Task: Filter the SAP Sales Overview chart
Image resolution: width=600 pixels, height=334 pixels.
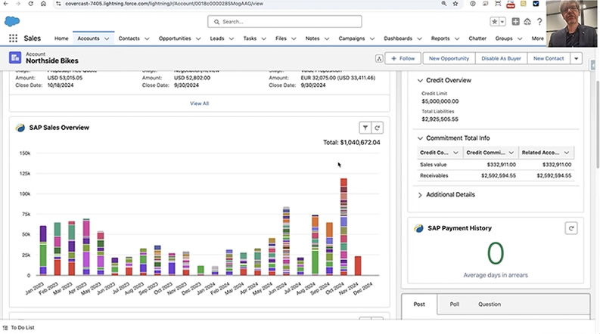Action: pos(365,128)
